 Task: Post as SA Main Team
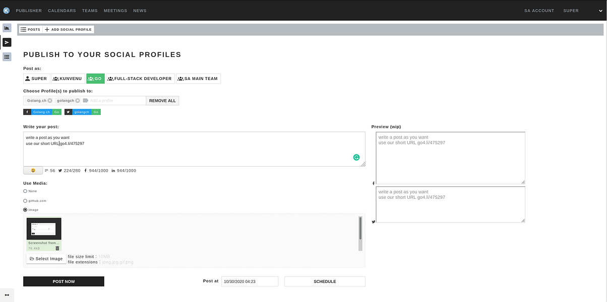pyautogui.click(x=198, y=79)
